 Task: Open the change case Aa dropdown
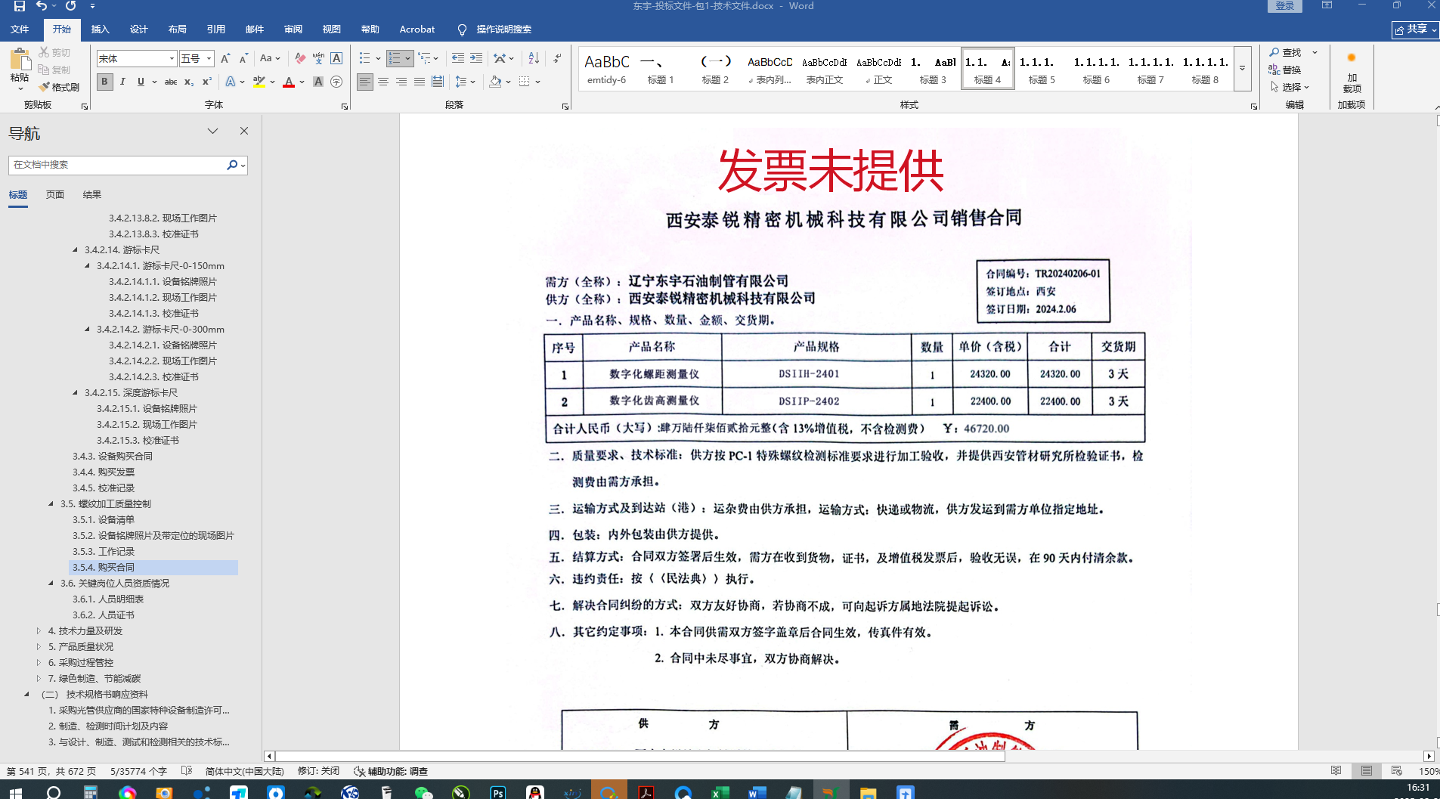tap(270, 58)
